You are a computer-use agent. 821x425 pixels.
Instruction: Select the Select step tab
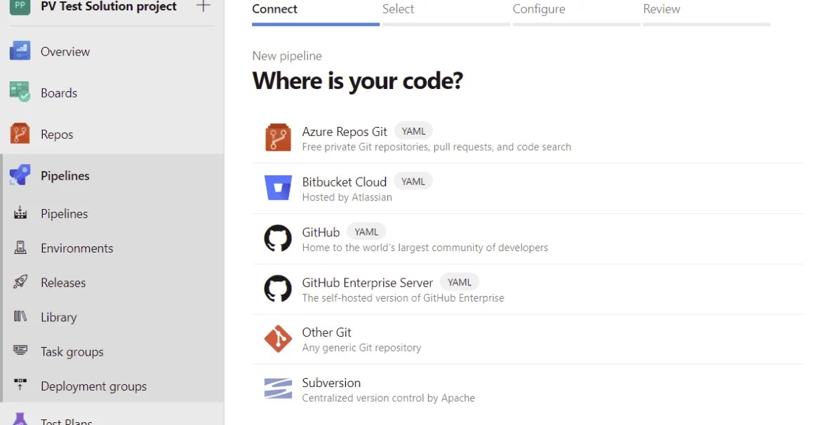tap(446, 13)
